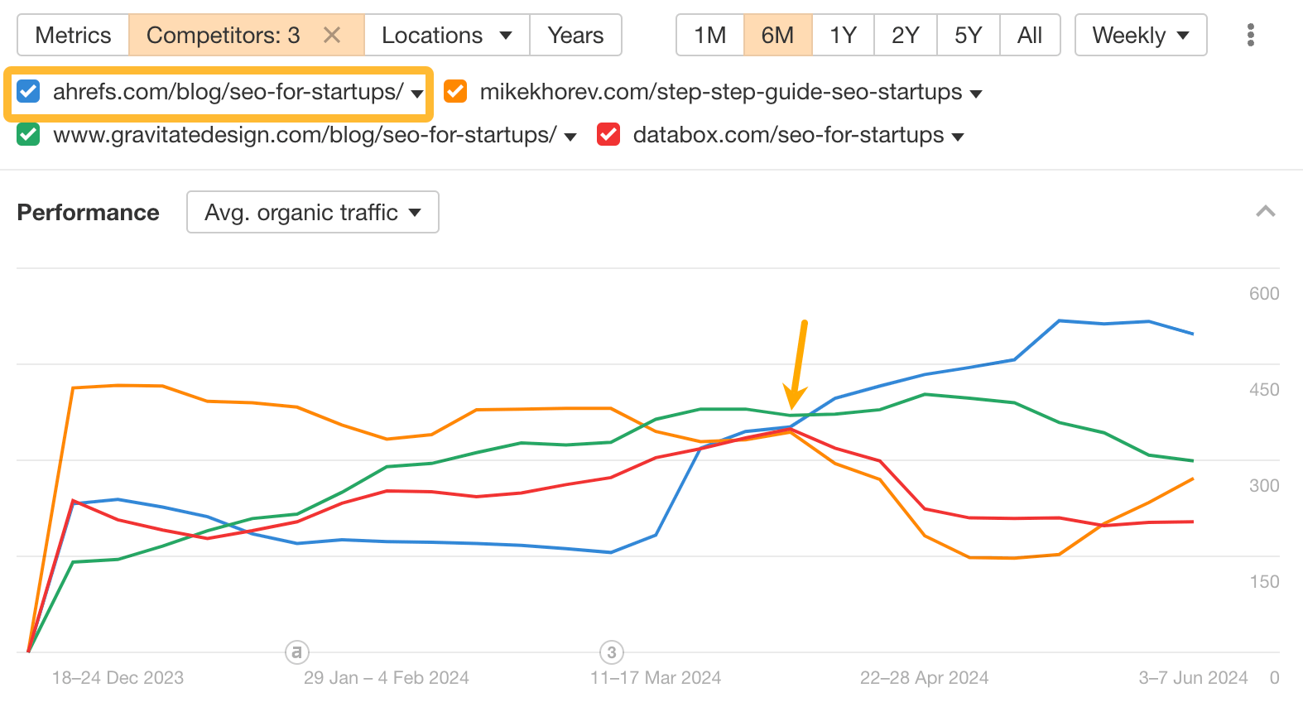Disable the mikekhorev.com competitor line

click(x=454, y=91)
